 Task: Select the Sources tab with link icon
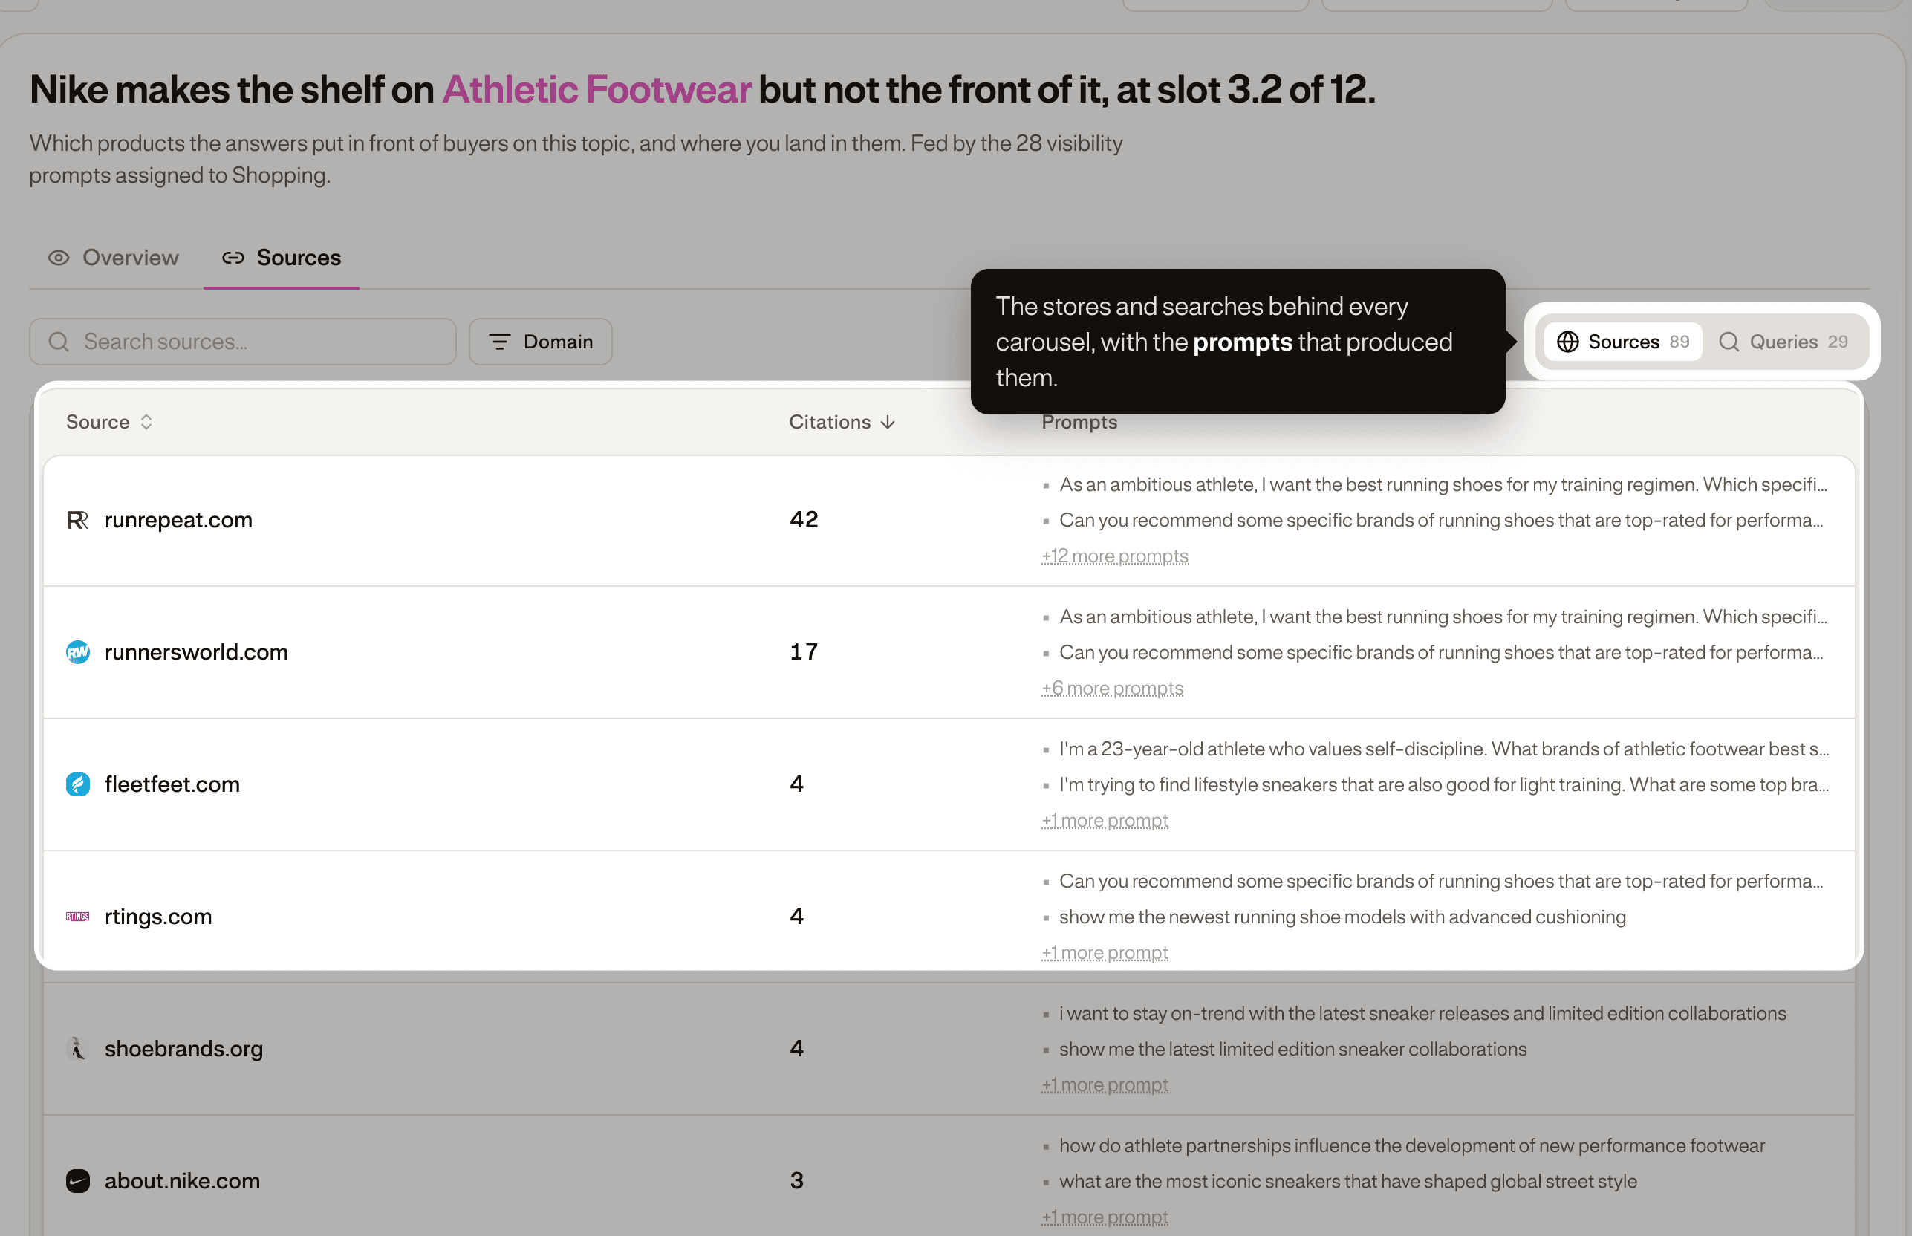(x=282, y=258)
